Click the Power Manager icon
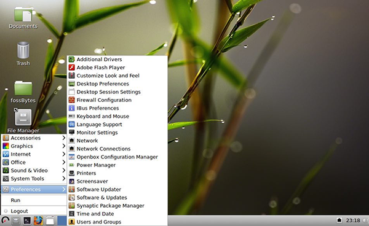This screenshot has width=369, height=226. coord(71,165)
